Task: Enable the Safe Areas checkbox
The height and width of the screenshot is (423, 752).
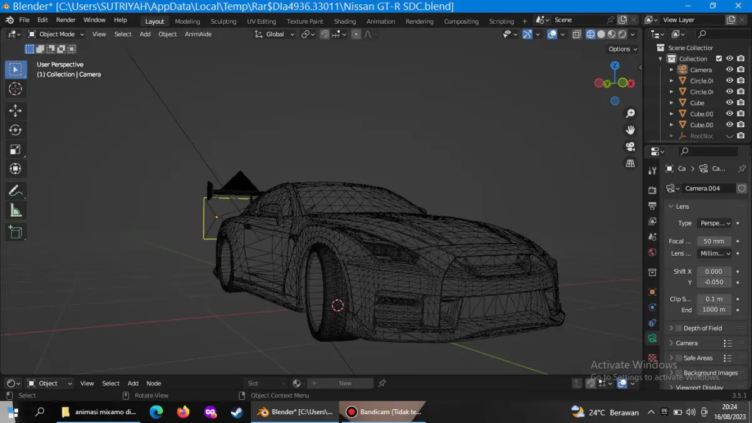Action: (x=678, y=358)
